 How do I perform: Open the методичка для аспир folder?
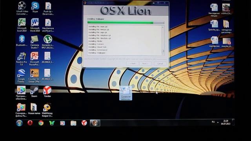coord(226,27)
